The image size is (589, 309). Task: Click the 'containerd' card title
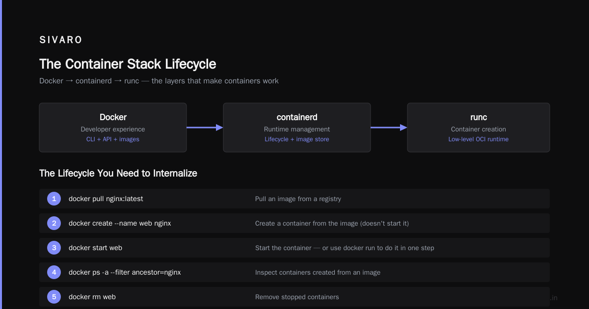[x=297, y=117]
